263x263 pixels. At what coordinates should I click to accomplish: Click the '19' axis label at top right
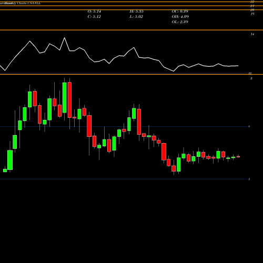pos(252,14)
